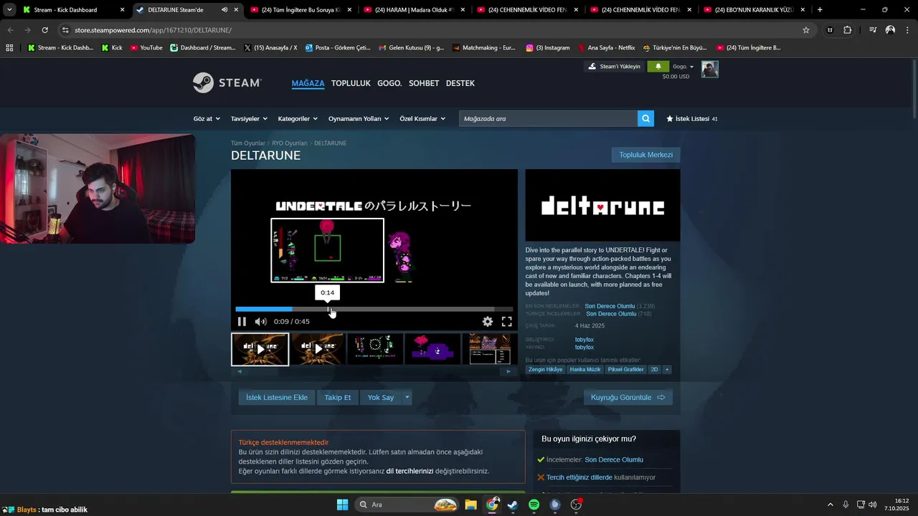This screenshot has height=516, width=918.
Task: Open the bookmarks apps grid icon
Action: (x=9, y=48)
